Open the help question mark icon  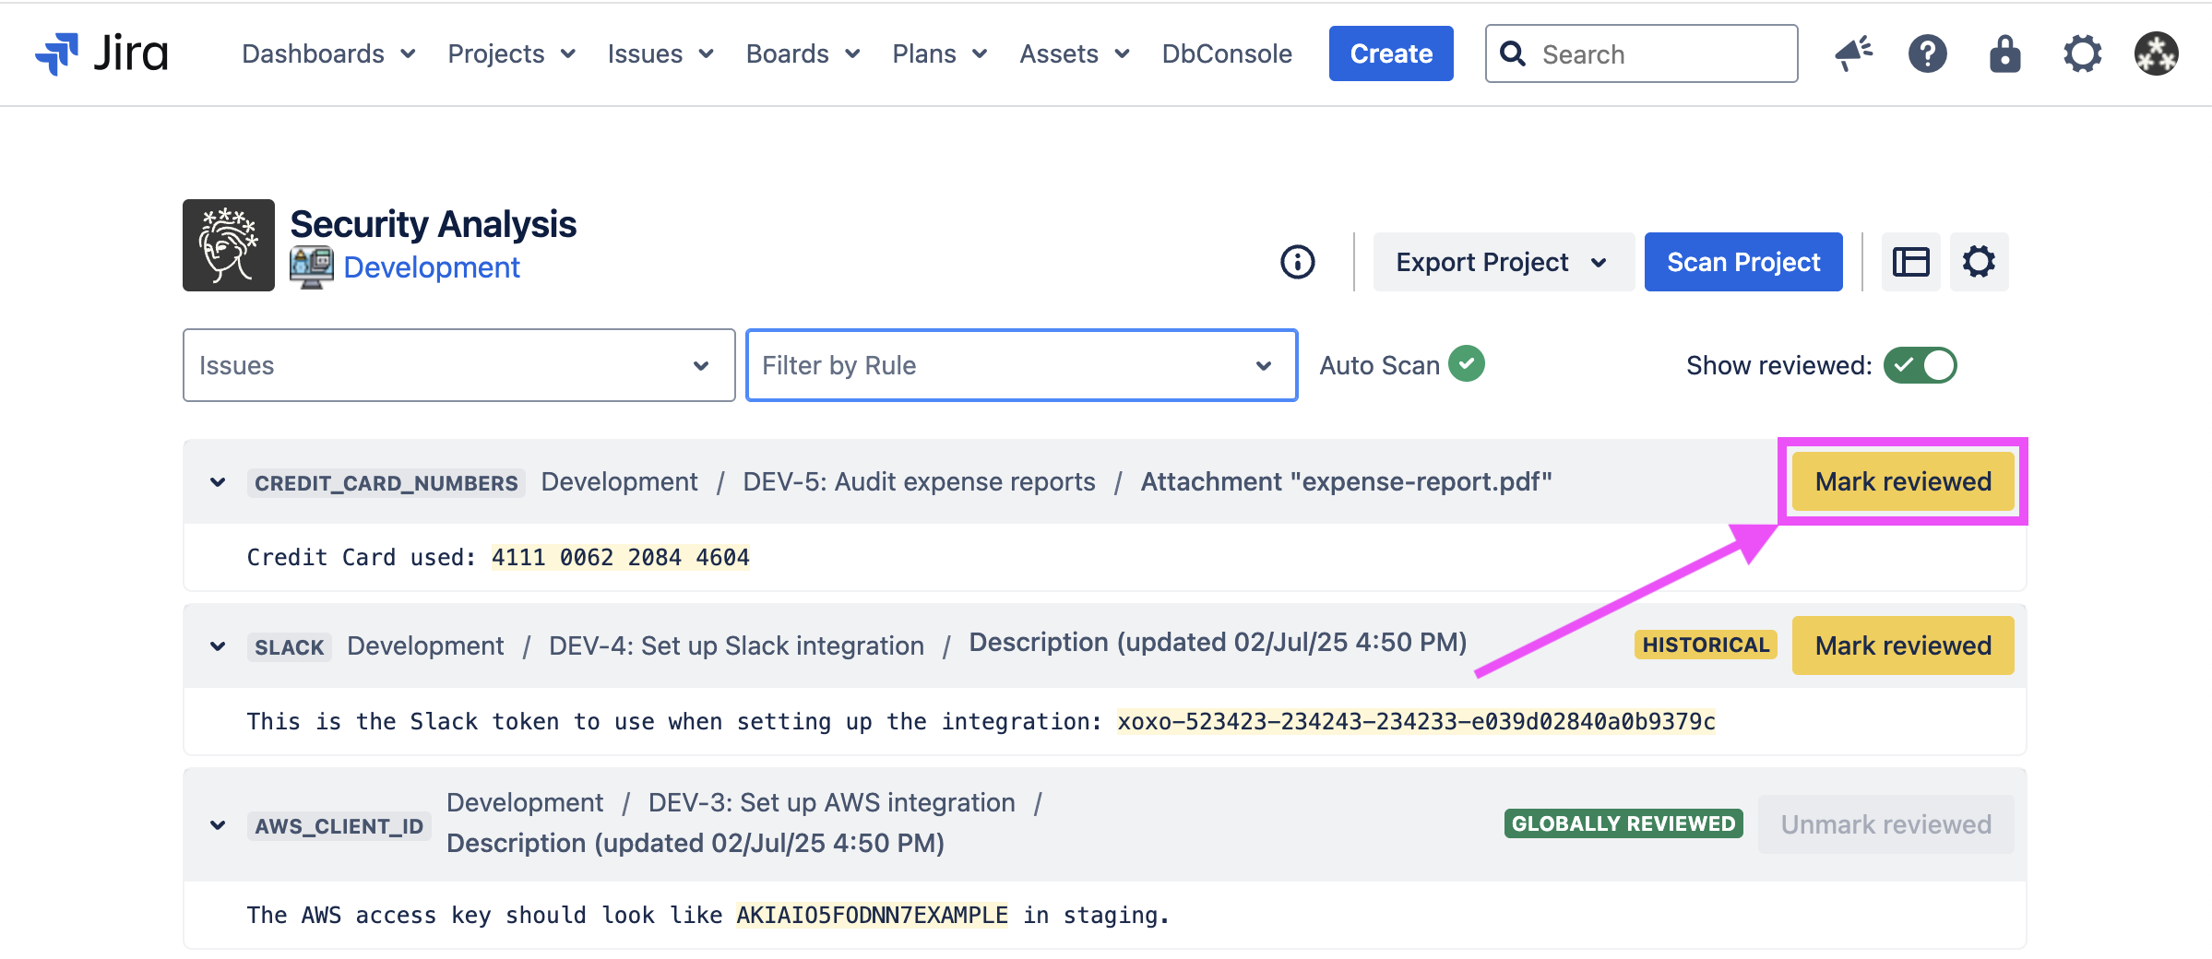[x=1927, y=53]
